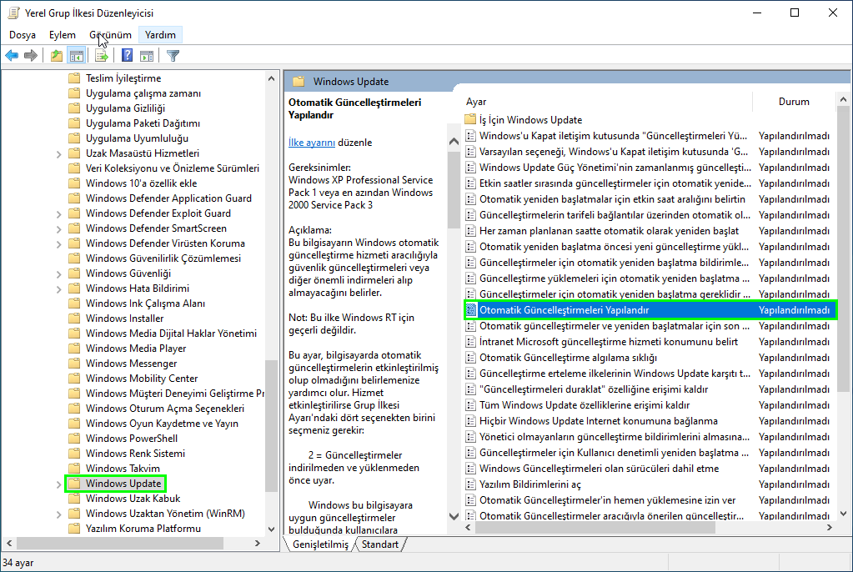This screenshot has height=572, width=853.
Task: Switch to the Standart tab
Action: [x=380, y=544]
